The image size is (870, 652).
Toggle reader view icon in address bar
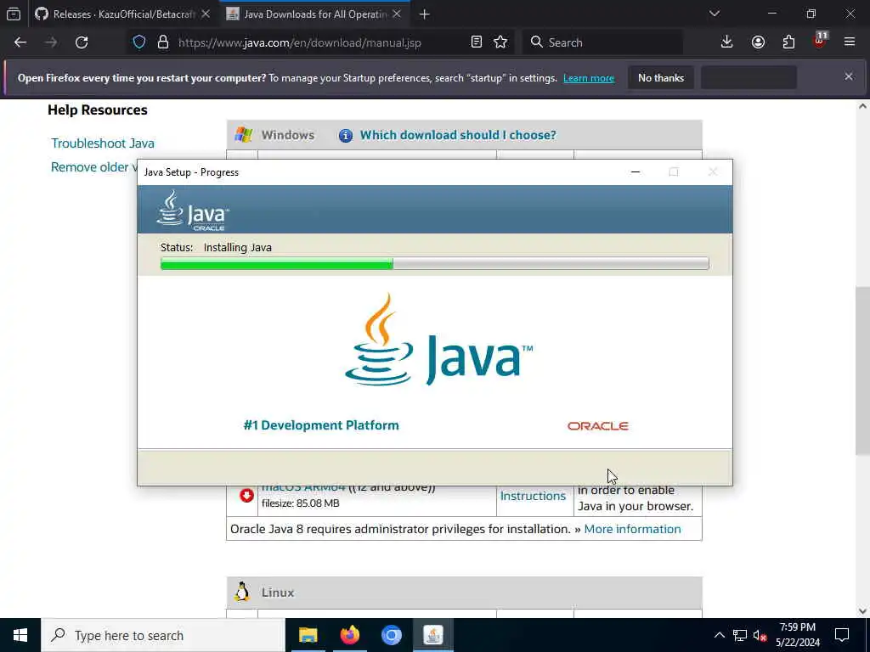pyautogui.click(x=476, y=42)
